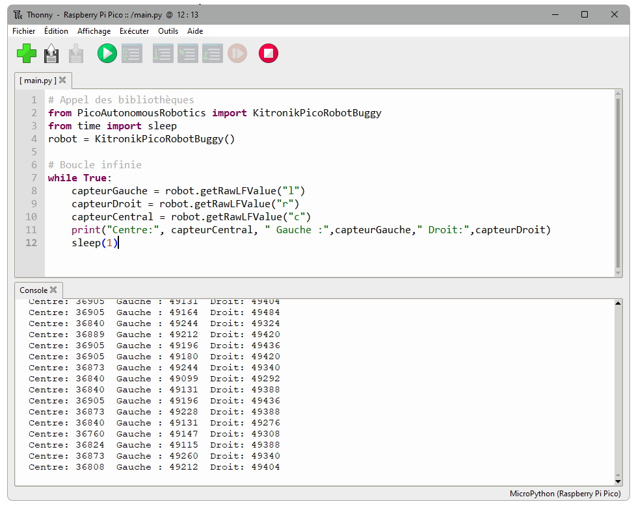Close the Console panel tab
The height and width of the screenshot is (508, 634).
pos(53,290)
